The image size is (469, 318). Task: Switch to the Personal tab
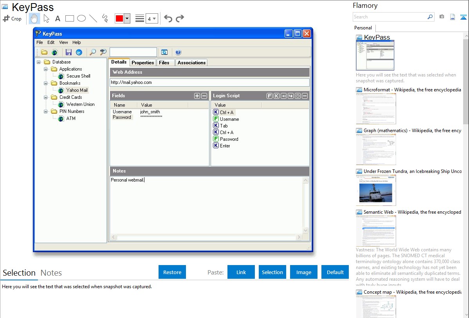(x=363, y=28)
